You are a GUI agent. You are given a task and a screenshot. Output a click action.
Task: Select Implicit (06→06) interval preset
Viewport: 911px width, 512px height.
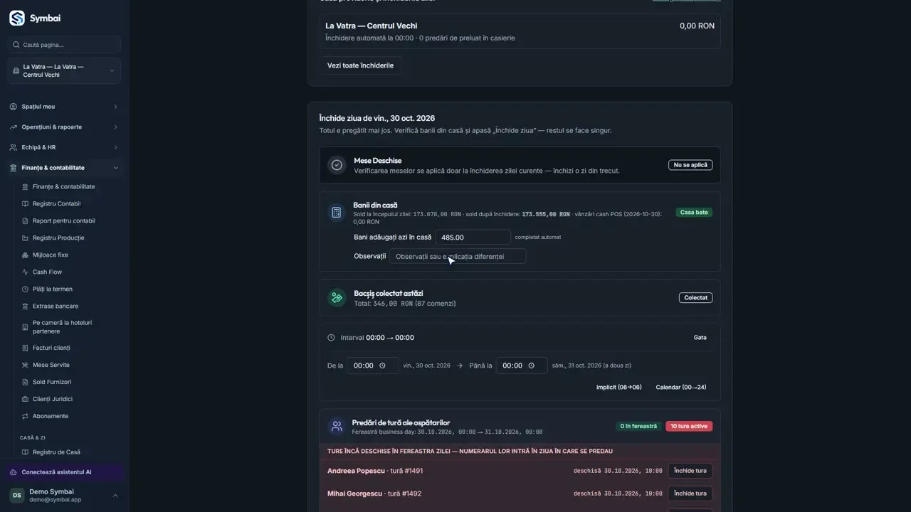coord(618,388)
